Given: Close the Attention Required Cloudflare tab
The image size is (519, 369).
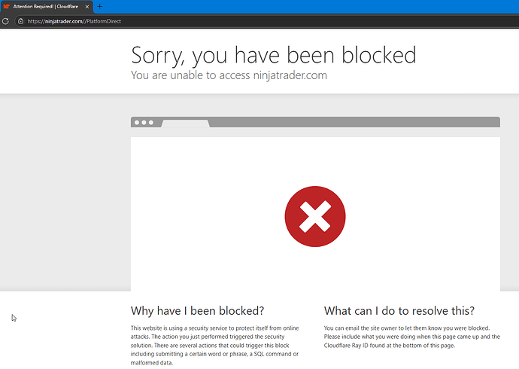Looking at the screenshot, I should (x=87, y=7).
